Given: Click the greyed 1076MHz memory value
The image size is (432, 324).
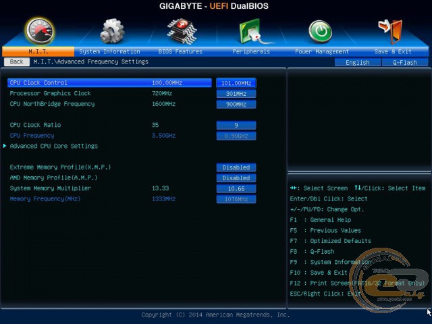Looking at the screenshot, I should [x=236, y=199].
